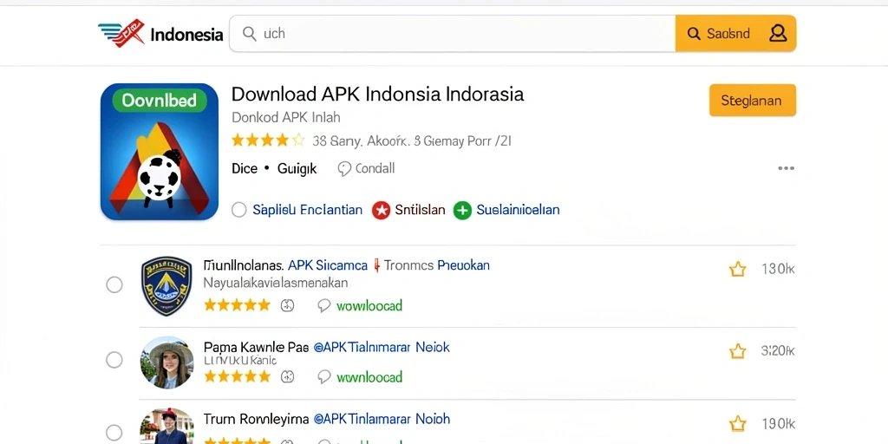Click the red star Sntilslan icon

382,211
